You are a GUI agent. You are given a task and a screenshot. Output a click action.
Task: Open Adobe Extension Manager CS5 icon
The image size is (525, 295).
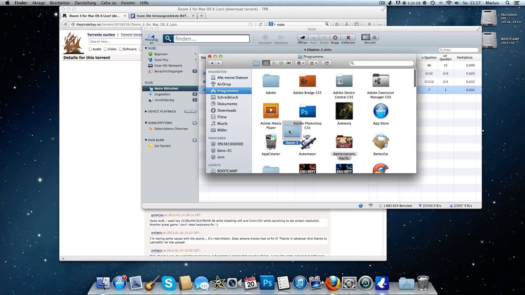click(x=381, y=81)
